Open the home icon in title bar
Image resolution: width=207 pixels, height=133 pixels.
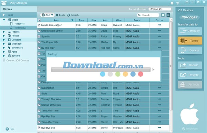pos(172,3)
